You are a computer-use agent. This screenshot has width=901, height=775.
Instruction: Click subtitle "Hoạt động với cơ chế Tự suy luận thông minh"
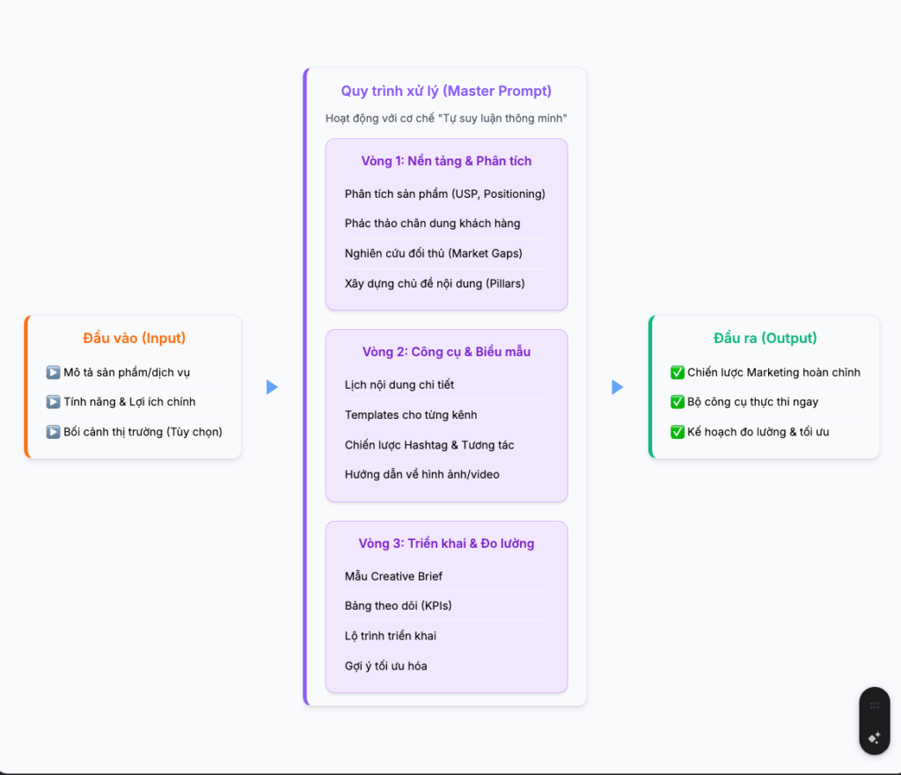[x=446, y=119]
